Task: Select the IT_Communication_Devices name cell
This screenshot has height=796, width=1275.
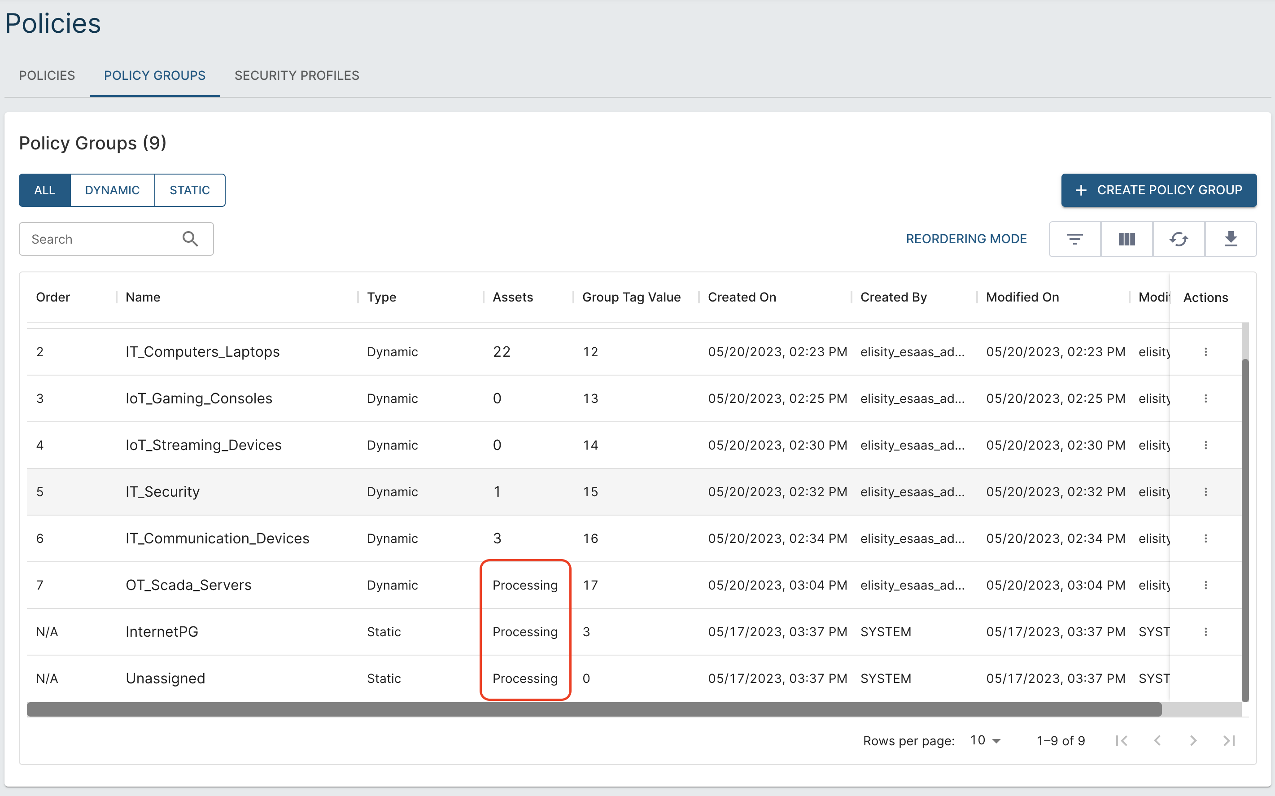Action: click(217, 538)
